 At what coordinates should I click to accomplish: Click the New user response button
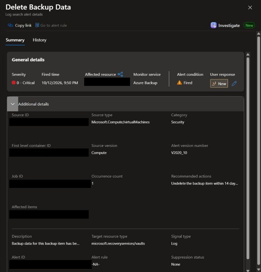point(219,83)
